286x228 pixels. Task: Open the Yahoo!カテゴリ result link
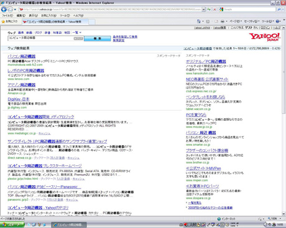coord(38,208)
